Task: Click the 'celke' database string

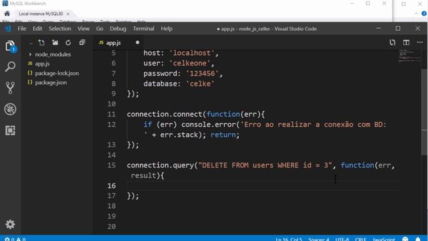Action: click(x=200, y=84)
